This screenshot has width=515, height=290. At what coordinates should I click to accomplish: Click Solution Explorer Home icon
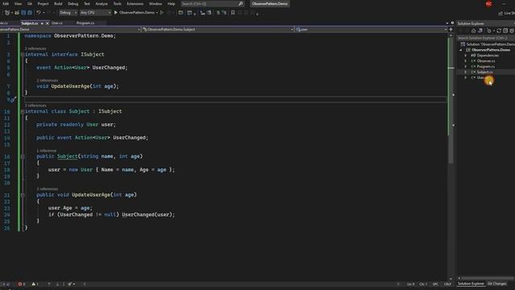click(x=473, y=31)
